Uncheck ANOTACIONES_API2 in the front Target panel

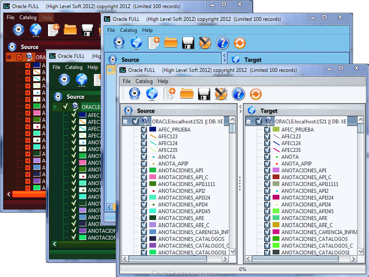click(267, 191)
